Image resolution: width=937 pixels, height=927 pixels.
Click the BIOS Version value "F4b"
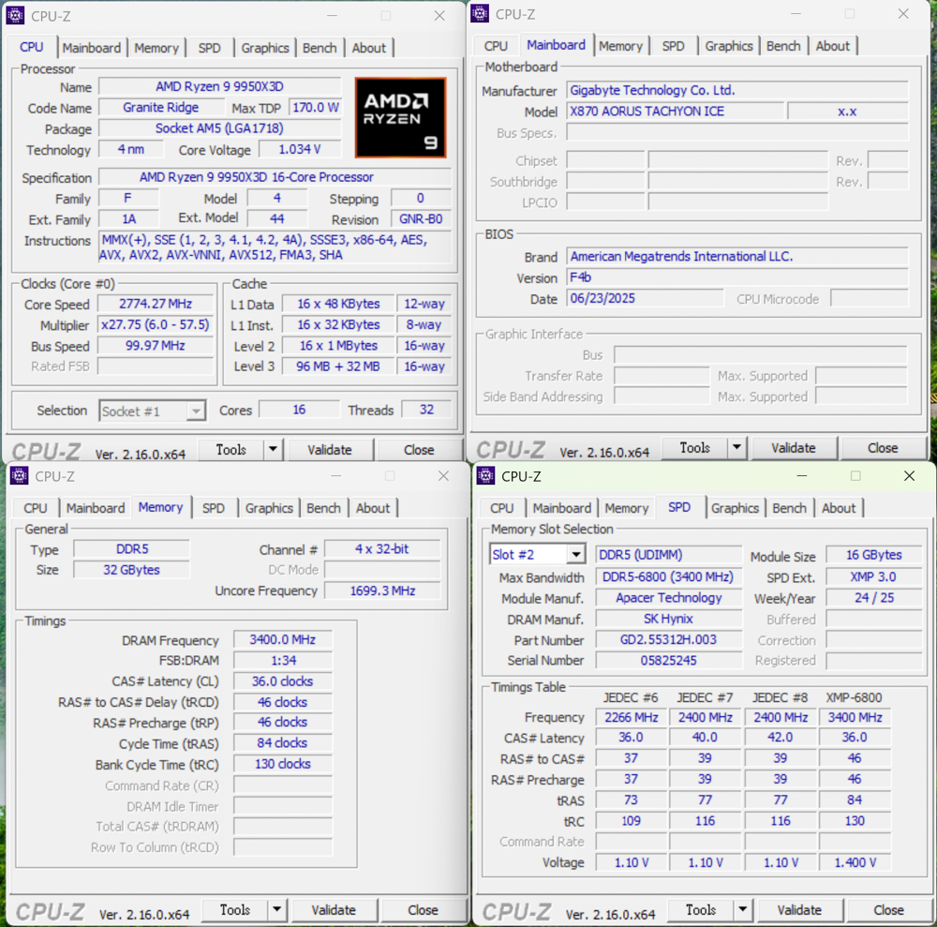737,277
